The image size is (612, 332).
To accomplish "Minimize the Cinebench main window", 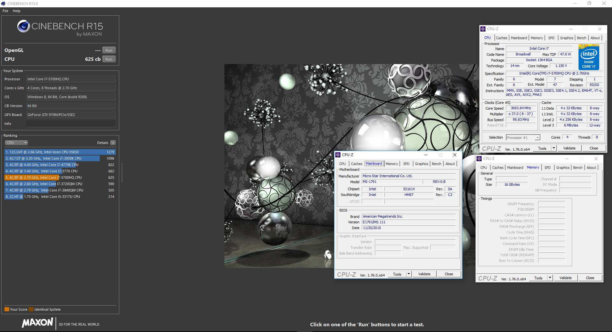I will pyautogui.click(x=575, y=4).
